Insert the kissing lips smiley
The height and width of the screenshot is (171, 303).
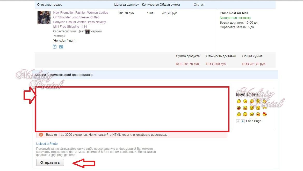[258, 114]
